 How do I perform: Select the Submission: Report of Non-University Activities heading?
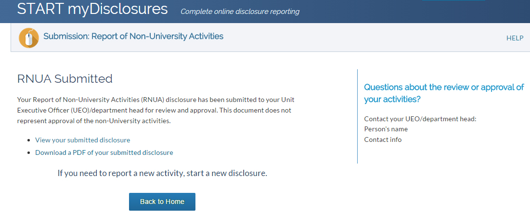tap(133, 36)
